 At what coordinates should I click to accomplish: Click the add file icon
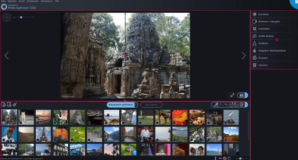3,105
